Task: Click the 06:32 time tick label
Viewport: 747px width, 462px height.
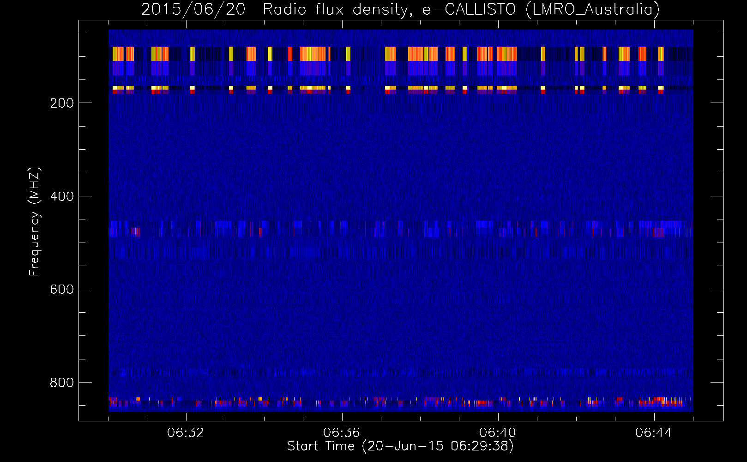Action: 186,433
